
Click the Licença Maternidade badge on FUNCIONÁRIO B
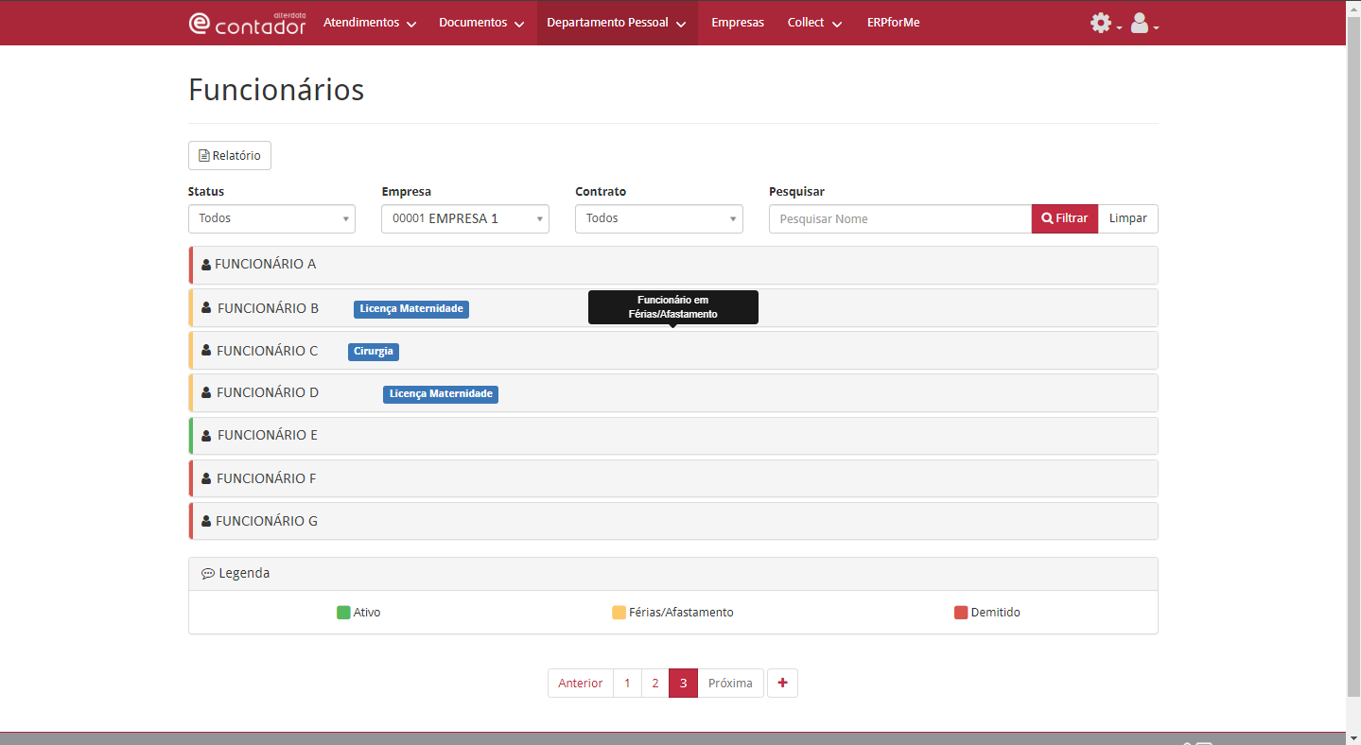click(411, 309)
